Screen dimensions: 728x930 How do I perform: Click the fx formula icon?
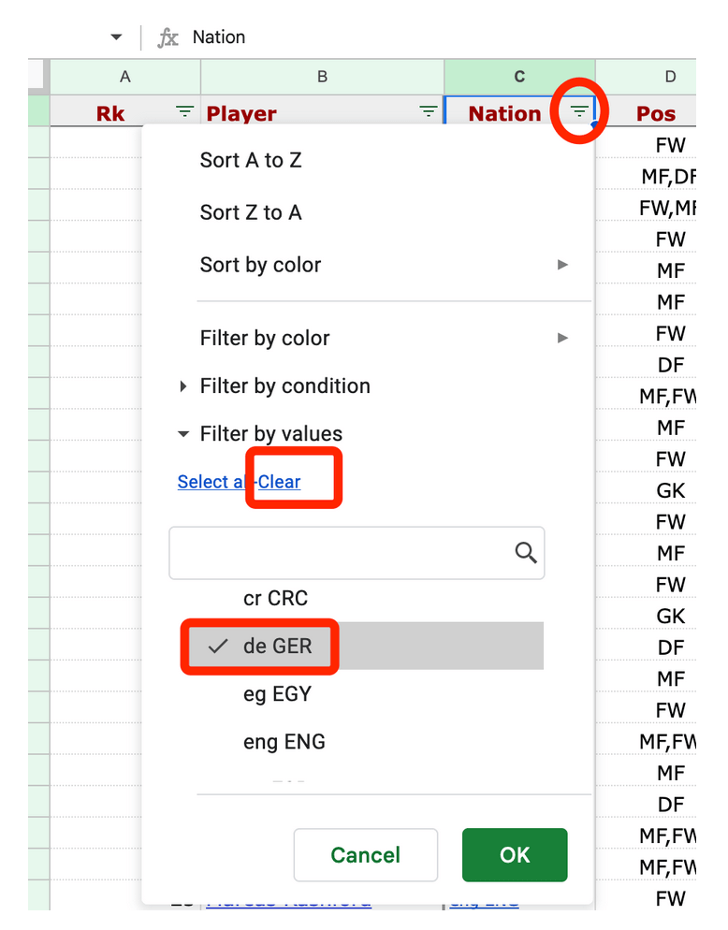[x=168, y=37]
